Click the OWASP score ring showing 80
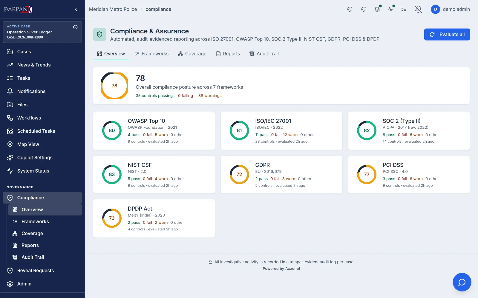The image size is (478, 298). 112,131
